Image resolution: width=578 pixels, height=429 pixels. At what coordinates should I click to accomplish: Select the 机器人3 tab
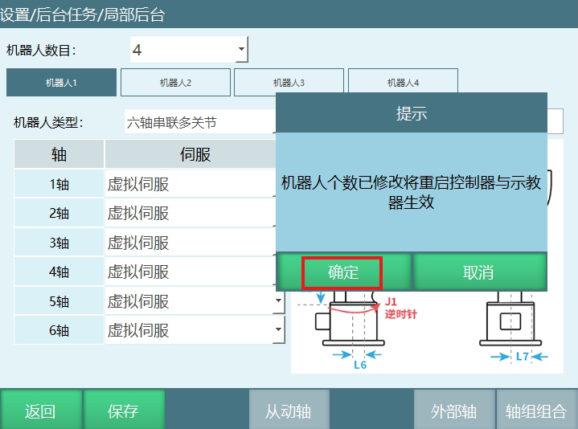click(289, 83)
